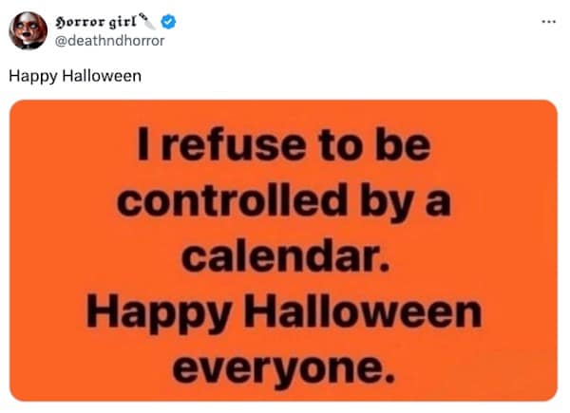Click the word "calendar." in the meme
This screenshot has height=413, width=570.
(x=283, y=253)
